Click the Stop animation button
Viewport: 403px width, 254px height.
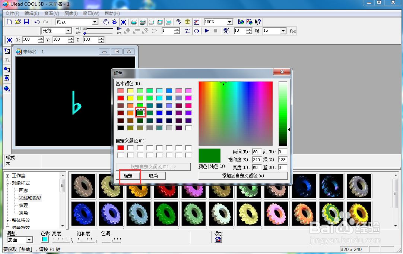pos(215,31)
